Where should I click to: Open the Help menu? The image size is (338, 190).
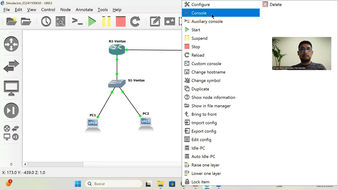click(117, 9)
